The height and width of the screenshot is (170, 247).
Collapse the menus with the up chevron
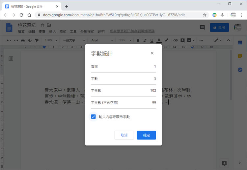coord(229,40)
